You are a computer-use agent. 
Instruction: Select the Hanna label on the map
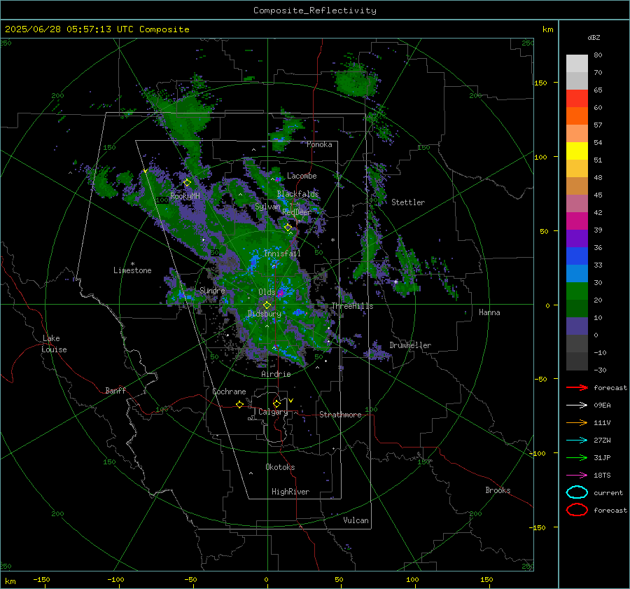(489, 312)
